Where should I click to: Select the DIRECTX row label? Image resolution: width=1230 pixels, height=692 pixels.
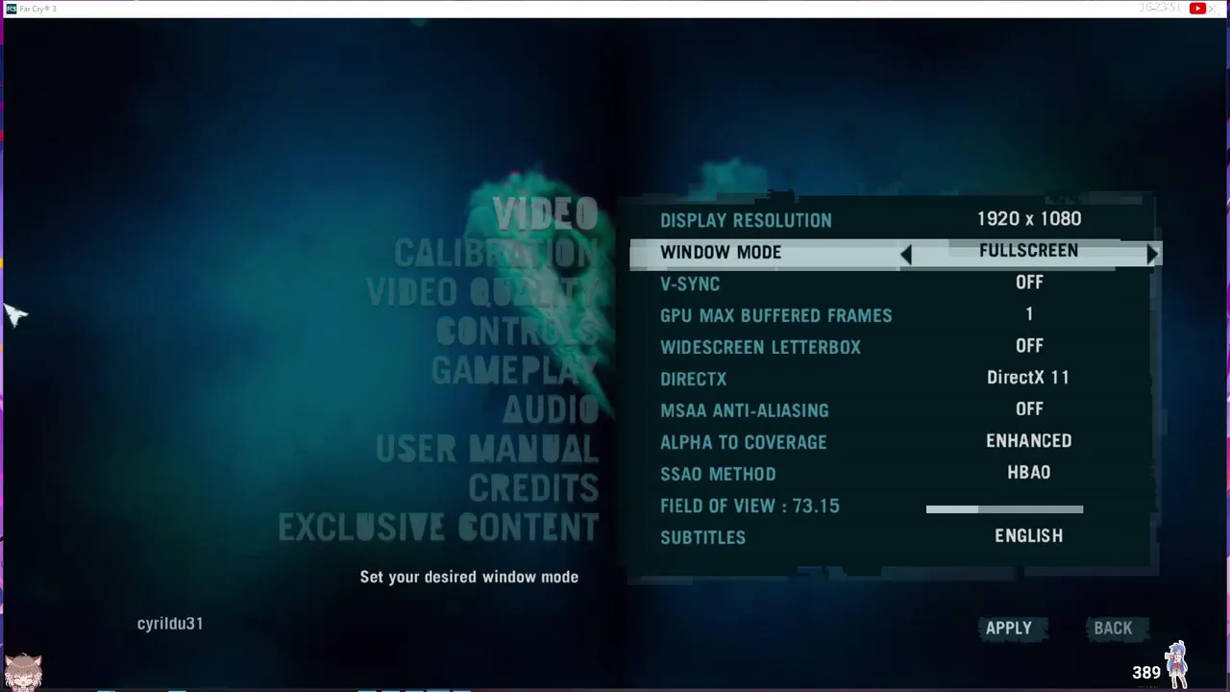(693, 380)
